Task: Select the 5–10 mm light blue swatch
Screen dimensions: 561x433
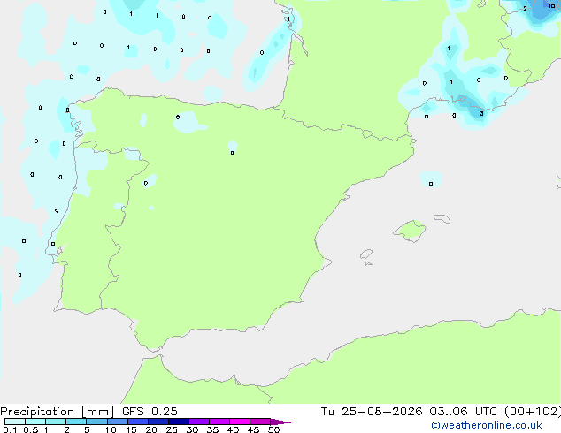Action: tap(96, 422)
